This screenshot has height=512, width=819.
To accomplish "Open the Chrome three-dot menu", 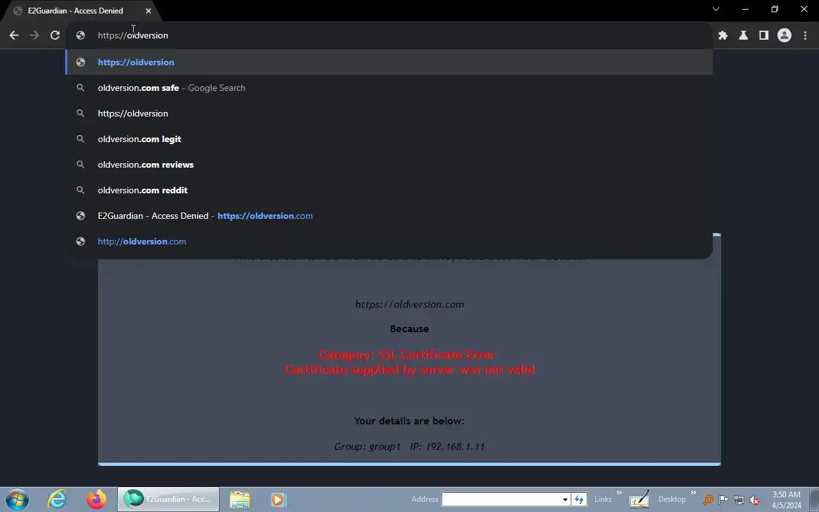I will 805,35.
